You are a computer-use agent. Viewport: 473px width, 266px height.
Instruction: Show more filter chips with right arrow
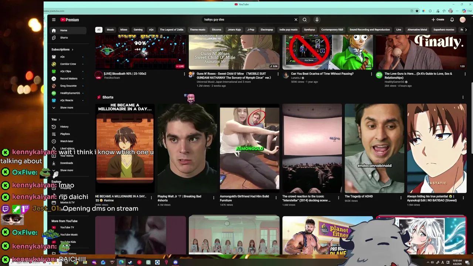466,30
